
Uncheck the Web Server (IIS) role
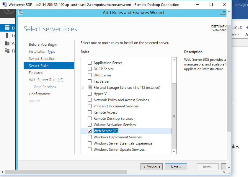(x=89, y=131)
